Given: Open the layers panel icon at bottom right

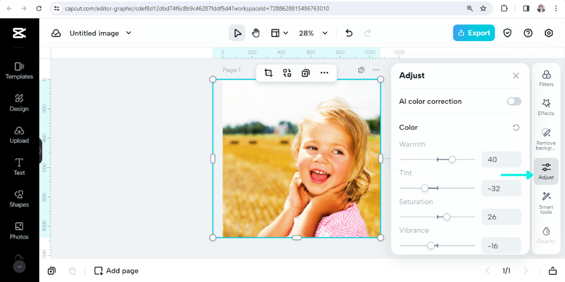Looking at the screenshot, I should pyautogui.click(x=553, y=271).
